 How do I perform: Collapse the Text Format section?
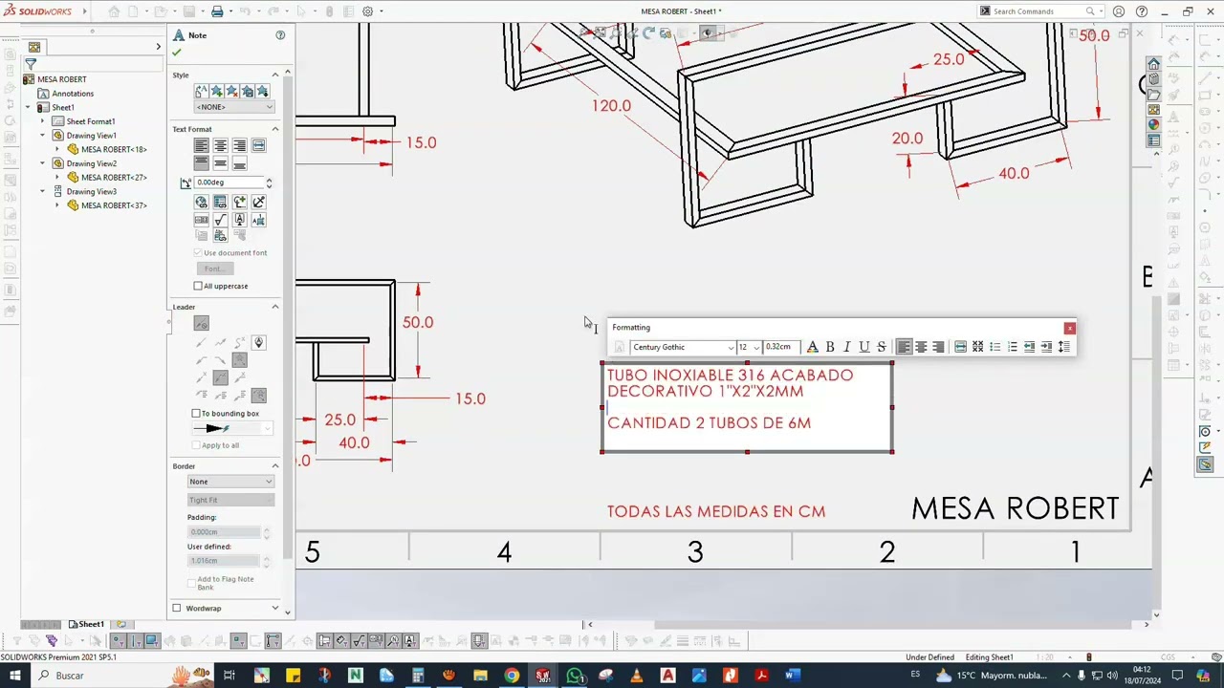point(275,129)
